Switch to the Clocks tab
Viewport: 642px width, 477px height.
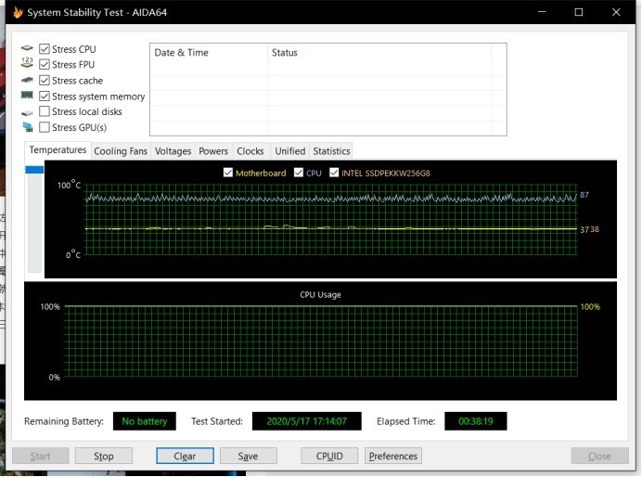(250, 151)
